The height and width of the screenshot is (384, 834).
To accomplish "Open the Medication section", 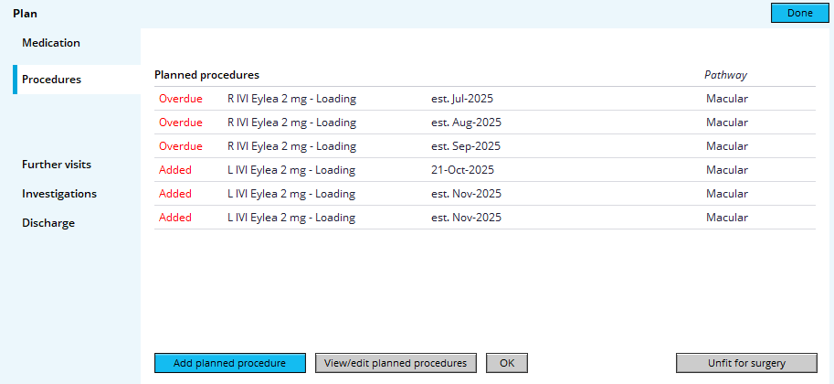I will pos(51,43).
